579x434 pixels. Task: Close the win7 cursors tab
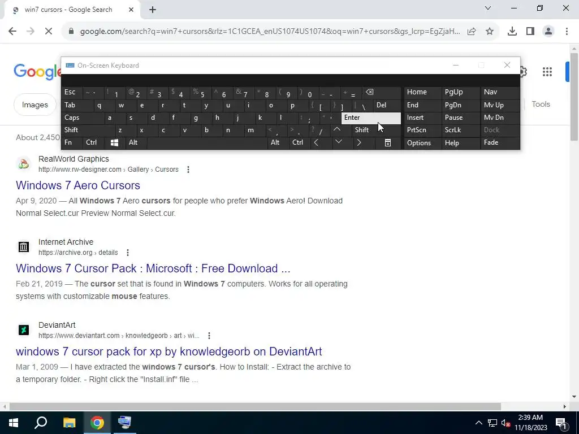(x=131, y=10)
